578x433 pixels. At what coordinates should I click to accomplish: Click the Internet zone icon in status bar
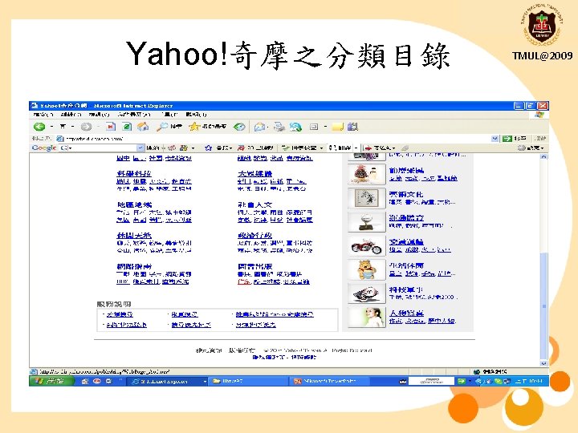(x=476, y=371)
